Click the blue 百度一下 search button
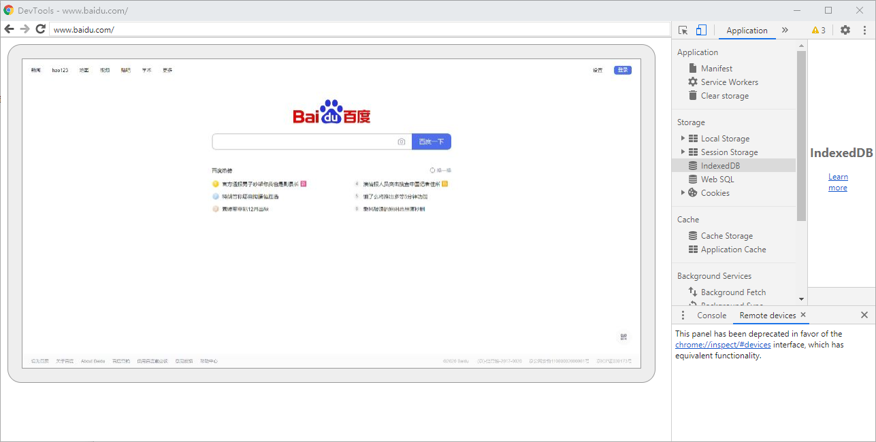The width and height of the screenshot is (876, 442). point(432,141)
